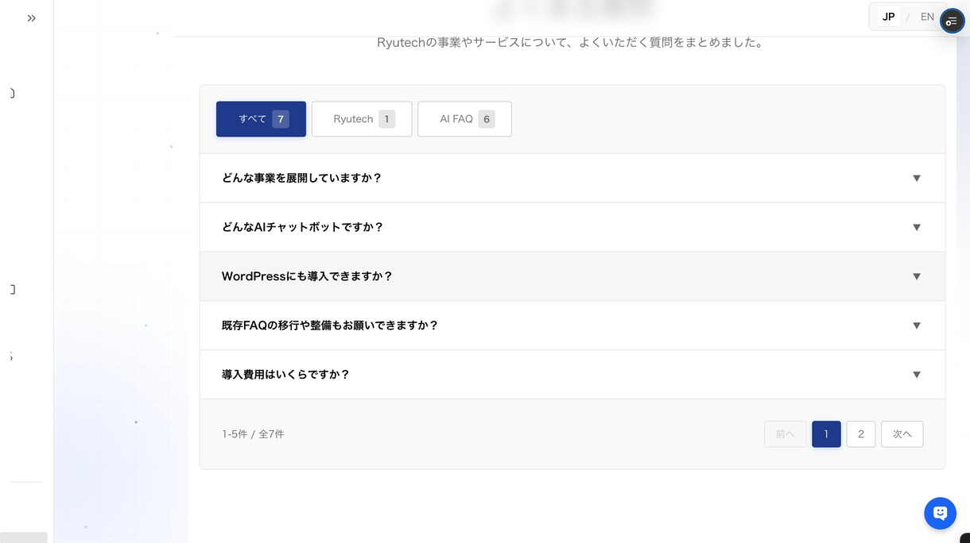The width and height of the screenshot is (970, 543).
Task: Click the 前へ previous page button
Action: point(786,434)
